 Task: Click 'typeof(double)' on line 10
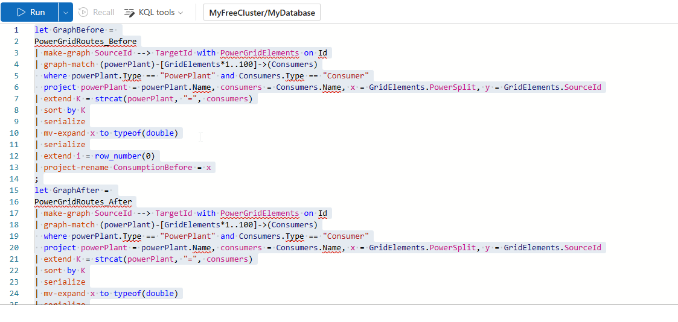pos(146,133)
